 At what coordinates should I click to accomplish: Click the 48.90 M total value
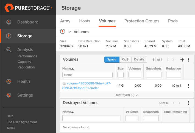pos(184,46)
